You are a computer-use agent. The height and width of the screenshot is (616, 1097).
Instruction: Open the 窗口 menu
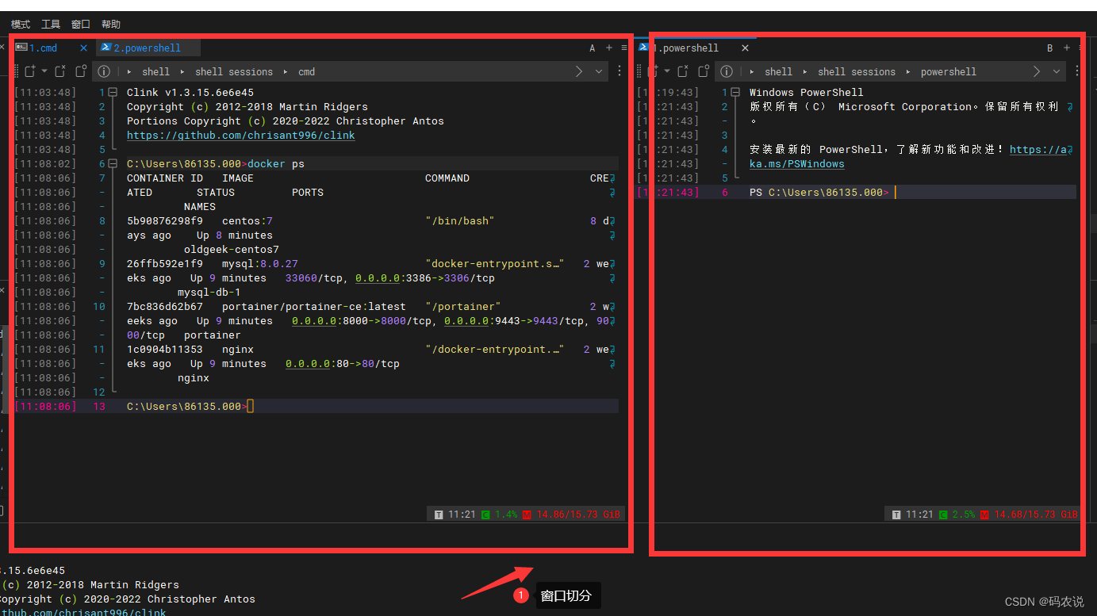pos(81,25)
